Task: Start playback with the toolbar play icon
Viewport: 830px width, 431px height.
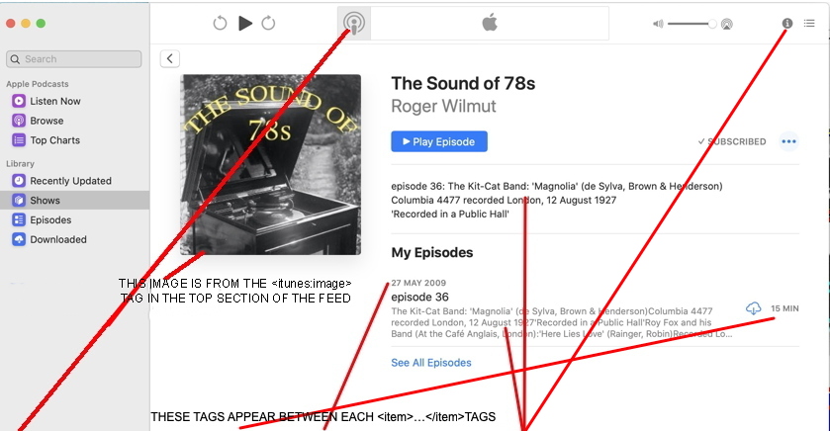Action: (245, 24)
